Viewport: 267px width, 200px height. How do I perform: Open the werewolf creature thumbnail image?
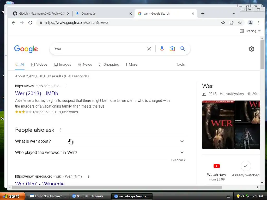click(247, 136)
